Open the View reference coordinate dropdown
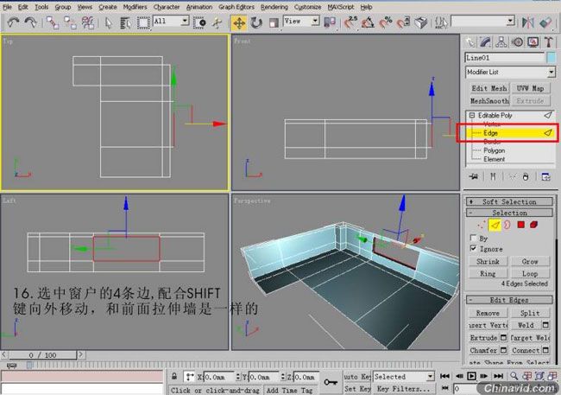This screenshot has height=395, width=561. click(x=326, y=21)
